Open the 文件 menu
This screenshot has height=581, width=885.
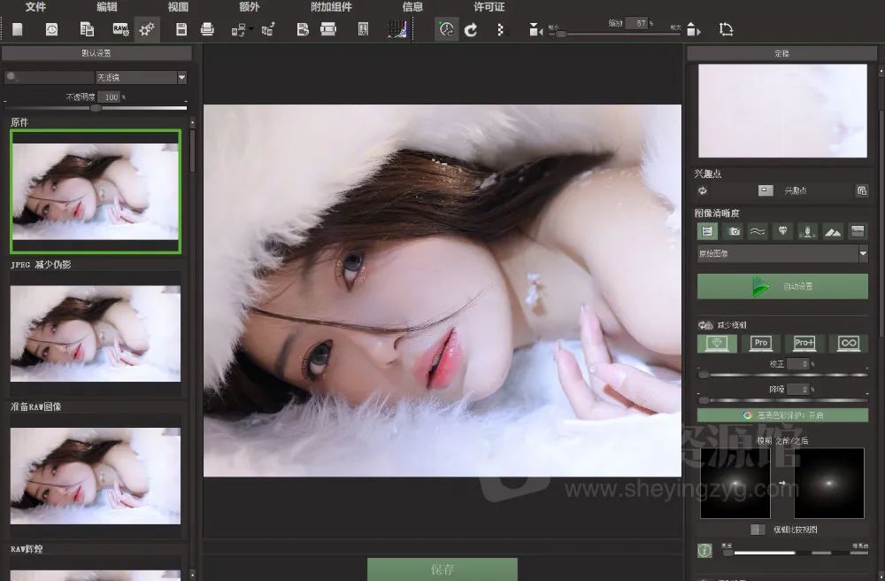(x=36, y=7)
